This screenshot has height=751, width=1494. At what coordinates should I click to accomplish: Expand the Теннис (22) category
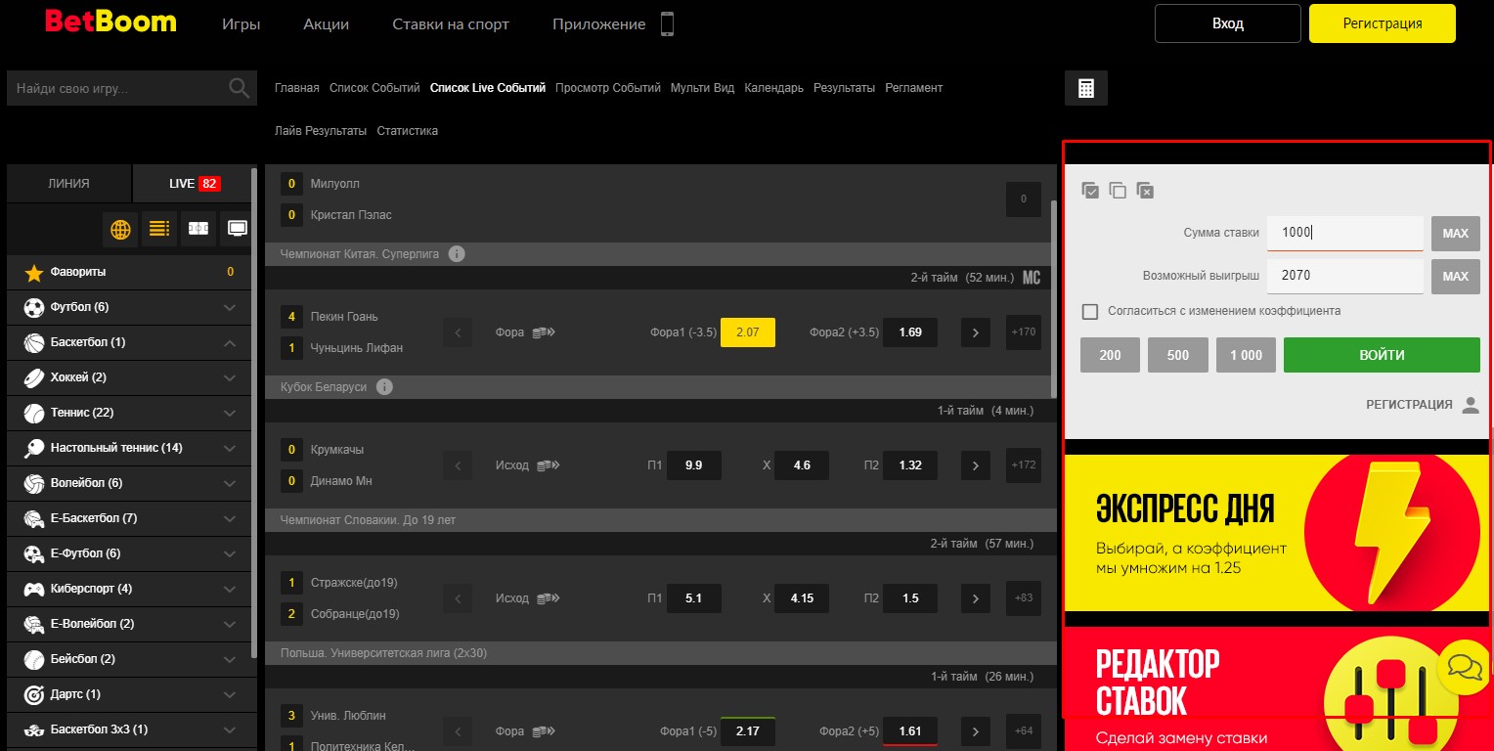point(230,413)
